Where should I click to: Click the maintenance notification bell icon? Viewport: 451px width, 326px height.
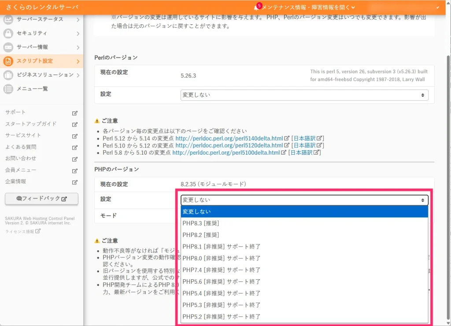[x=256, y=7]
